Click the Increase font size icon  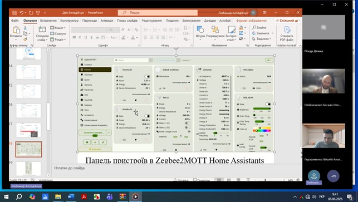123,29
